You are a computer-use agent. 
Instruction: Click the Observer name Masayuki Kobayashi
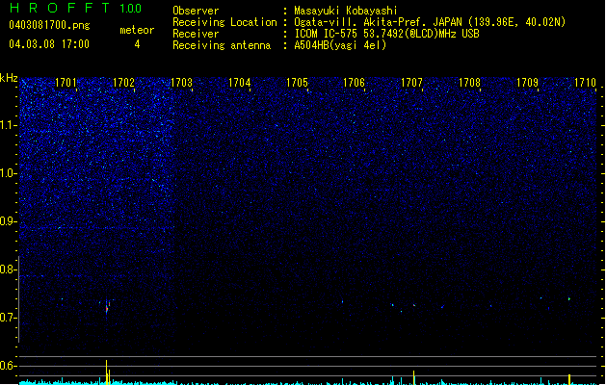click(x=346, y=11)
